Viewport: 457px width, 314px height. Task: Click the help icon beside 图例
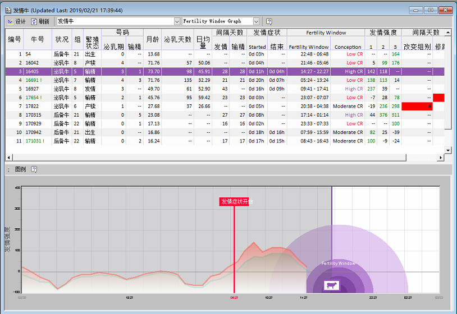pos(34,169)
